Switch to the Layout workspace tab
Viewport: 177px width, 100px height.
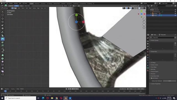(x=32, y=4)
